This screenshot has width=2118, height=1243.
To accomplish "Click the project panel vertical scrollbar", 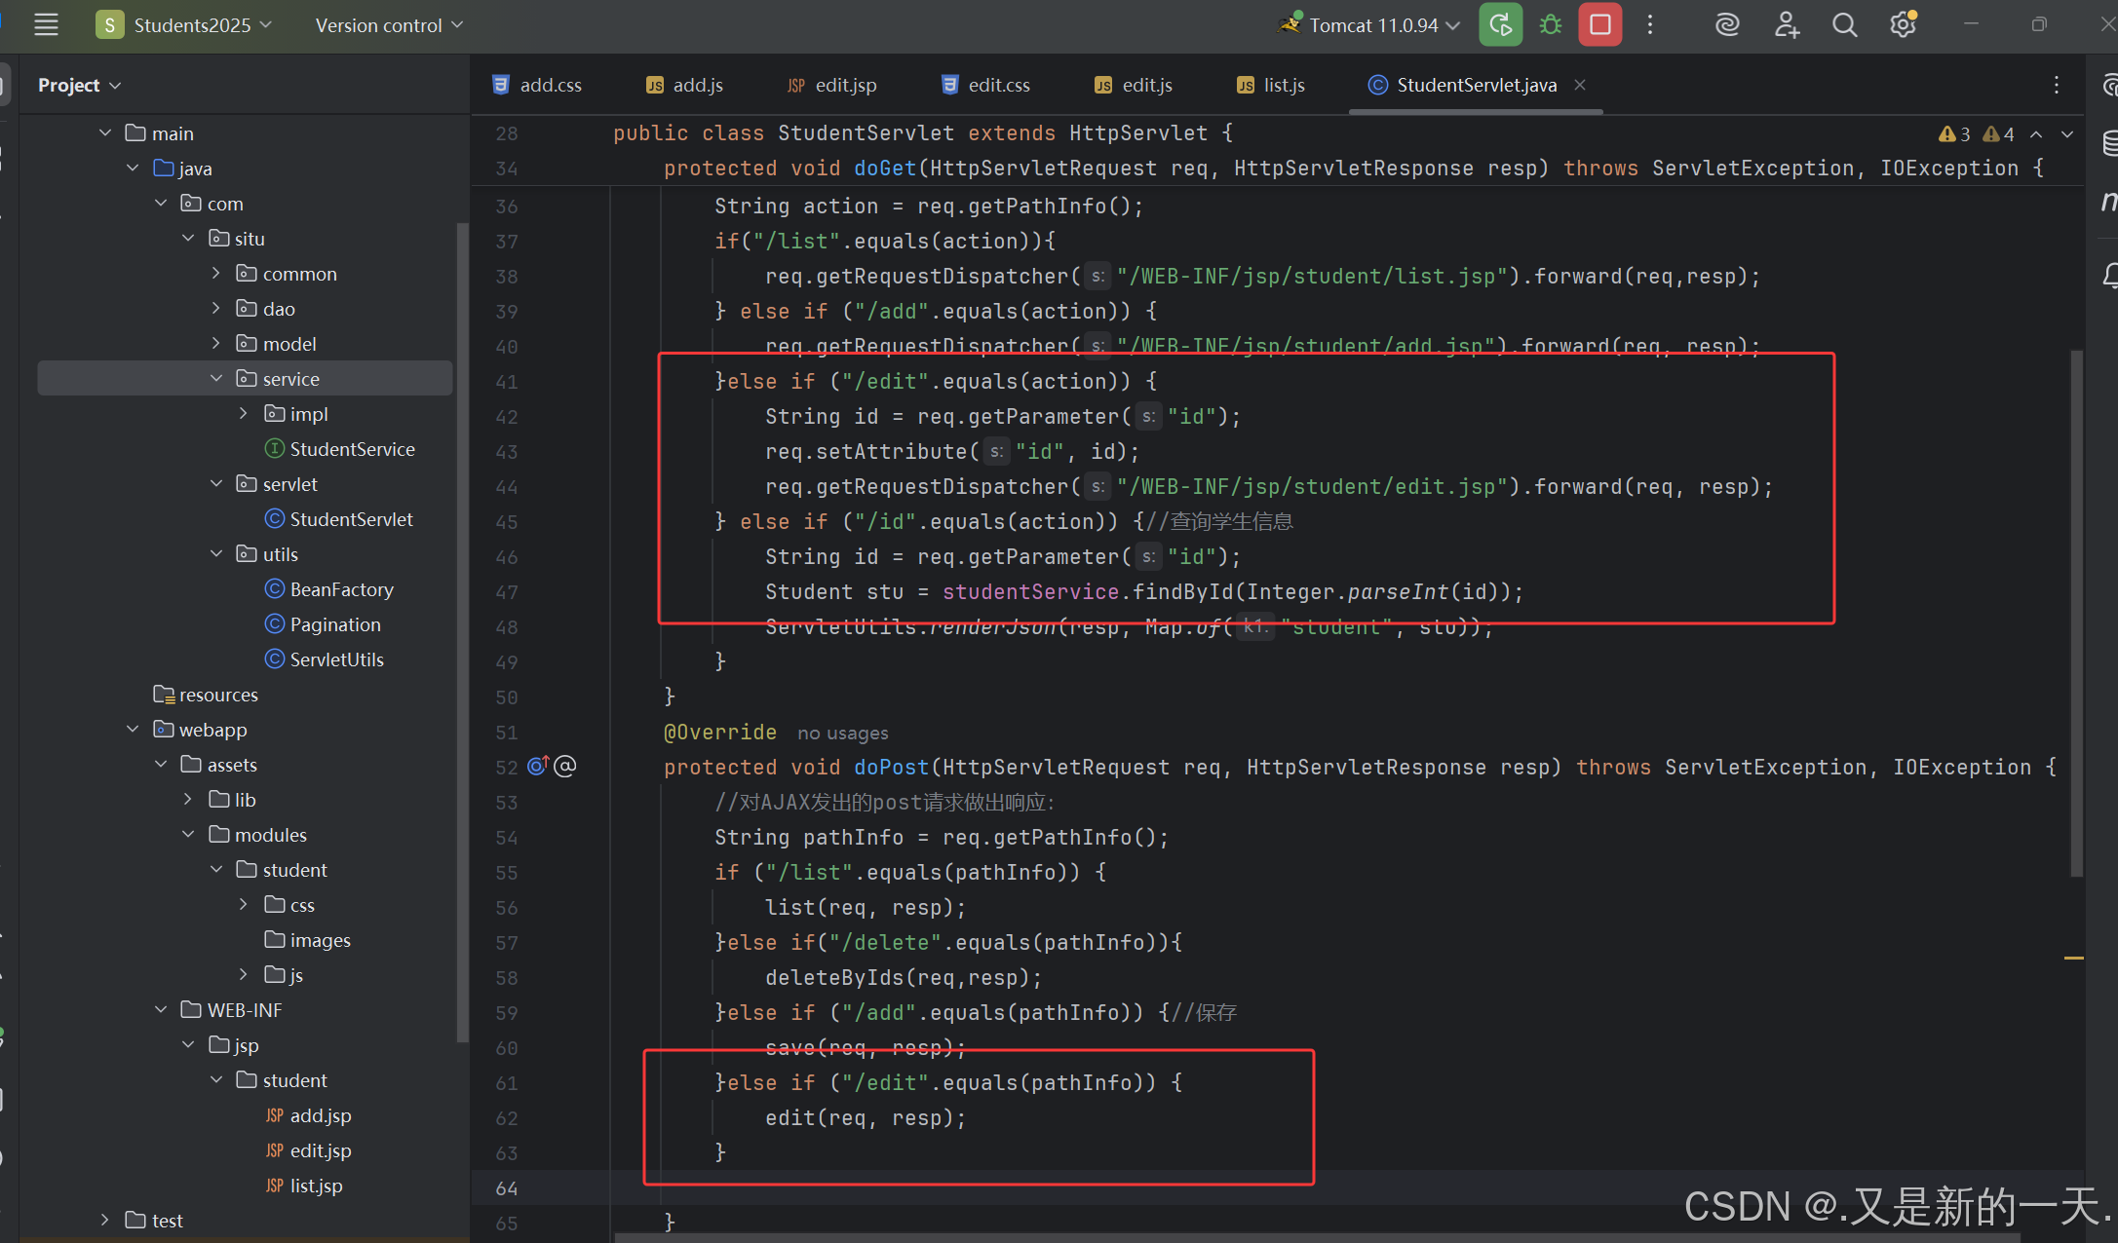I will click(x=462, y=633).
